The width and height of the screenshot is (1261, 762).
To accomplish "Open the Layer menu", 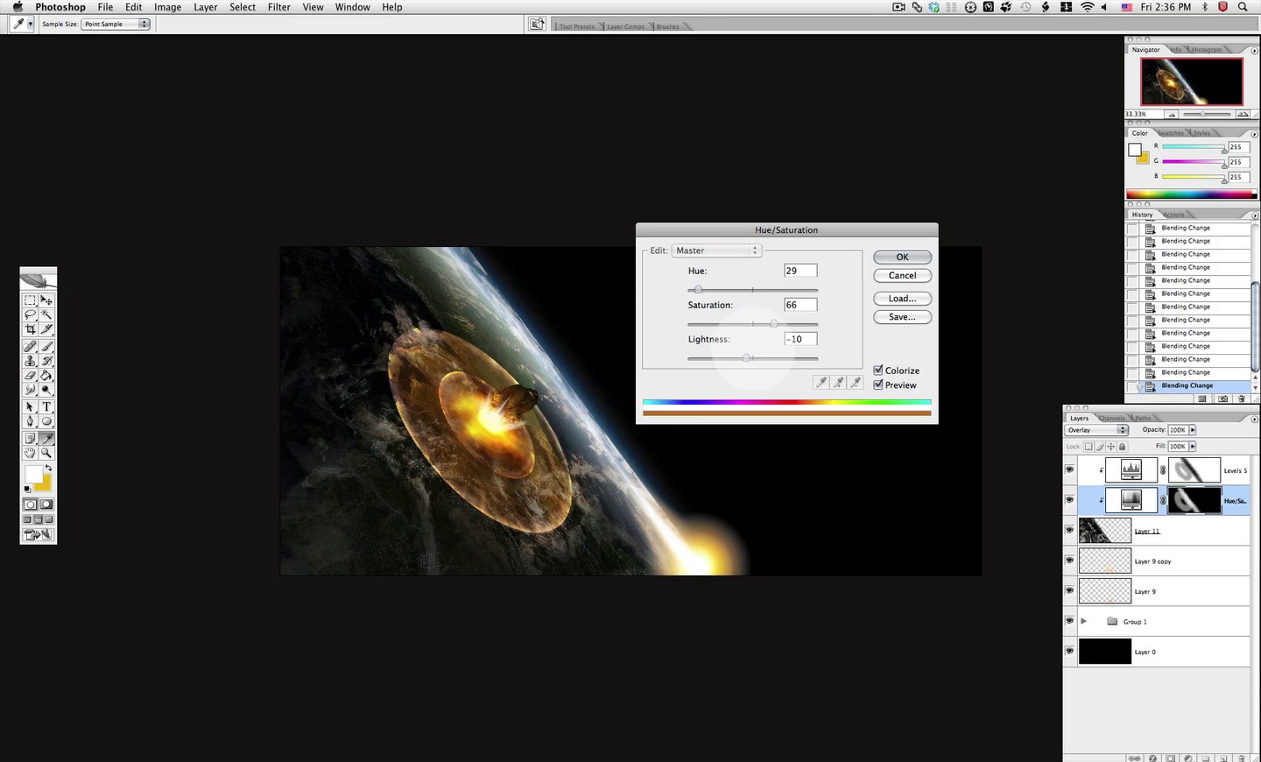I will pos(206,7).
